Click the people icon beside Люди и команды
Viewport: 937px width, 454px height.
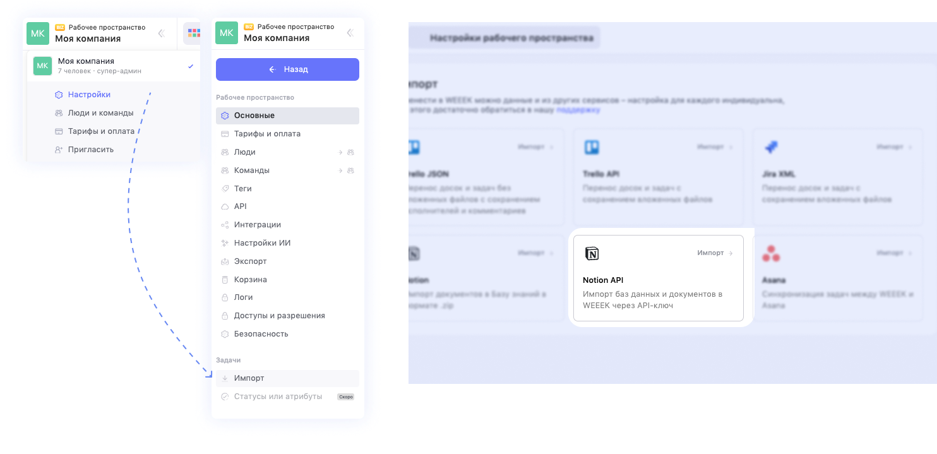click(59, 113)
